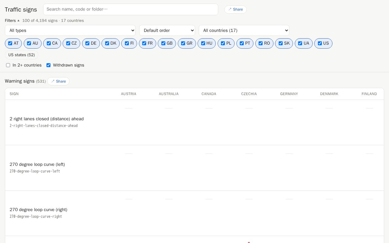389x243 pixels.
Task: Click the top Share button beside search
Action: [x=236, y=9]
